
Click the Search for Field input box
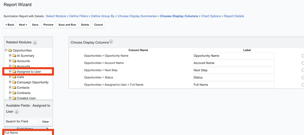click(x=22, y=122)
